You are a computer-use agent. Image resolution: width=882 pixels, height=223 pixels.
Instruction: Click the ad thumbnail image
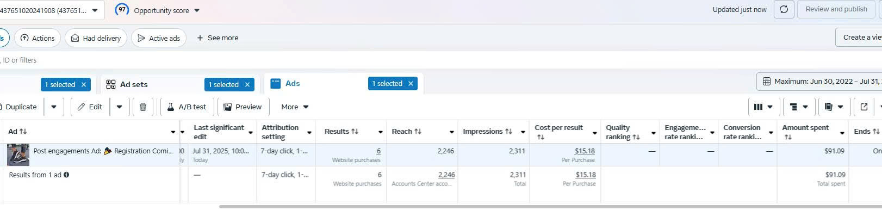tap(18, 155)
